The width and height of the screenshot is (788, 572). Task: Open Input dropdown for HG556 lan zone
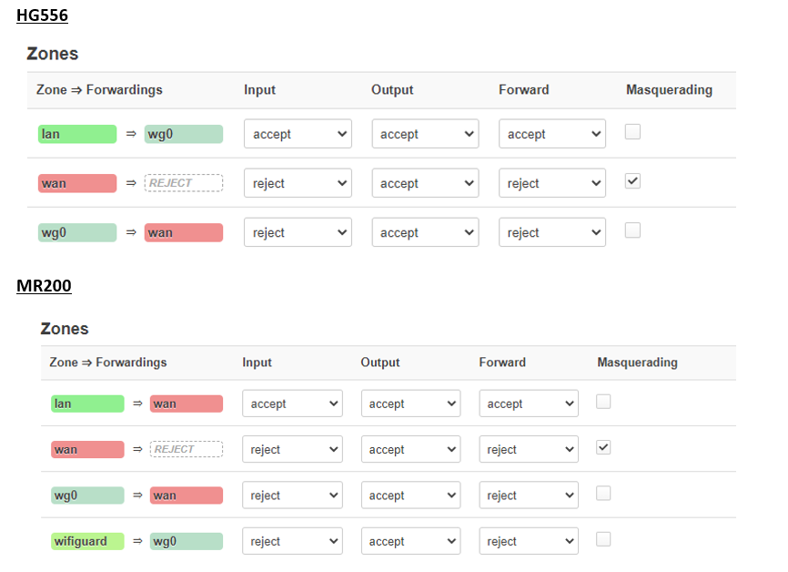pos(298,134)
